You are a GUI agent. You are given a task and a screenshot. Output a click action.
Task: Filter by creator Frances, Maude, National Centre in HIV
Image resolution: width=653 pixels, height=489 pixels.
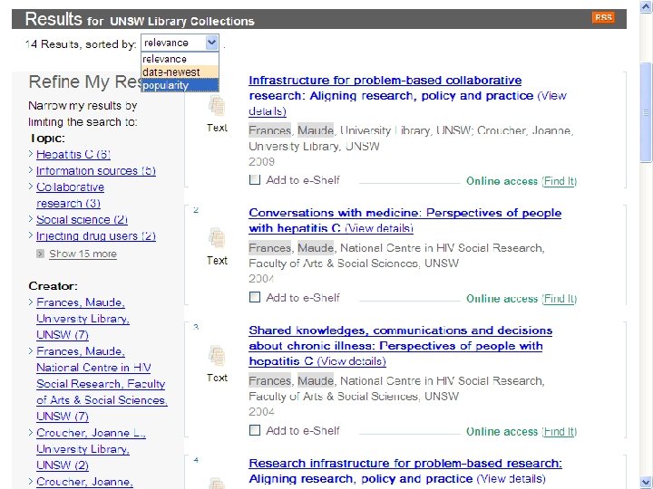coord(102,383)
